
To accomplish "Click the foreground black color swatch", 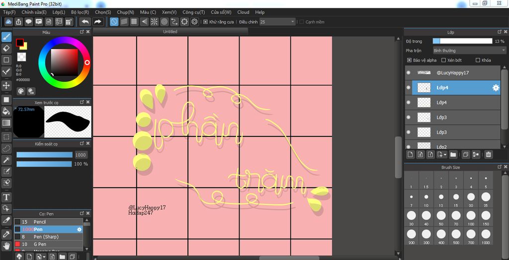I will [19, 42].
